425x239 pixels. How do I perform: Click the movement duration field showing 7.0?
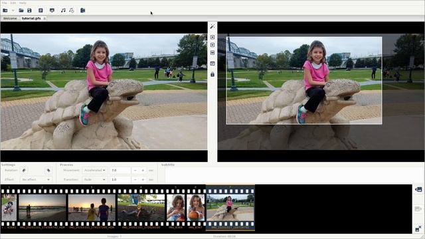tap(120, 171)
